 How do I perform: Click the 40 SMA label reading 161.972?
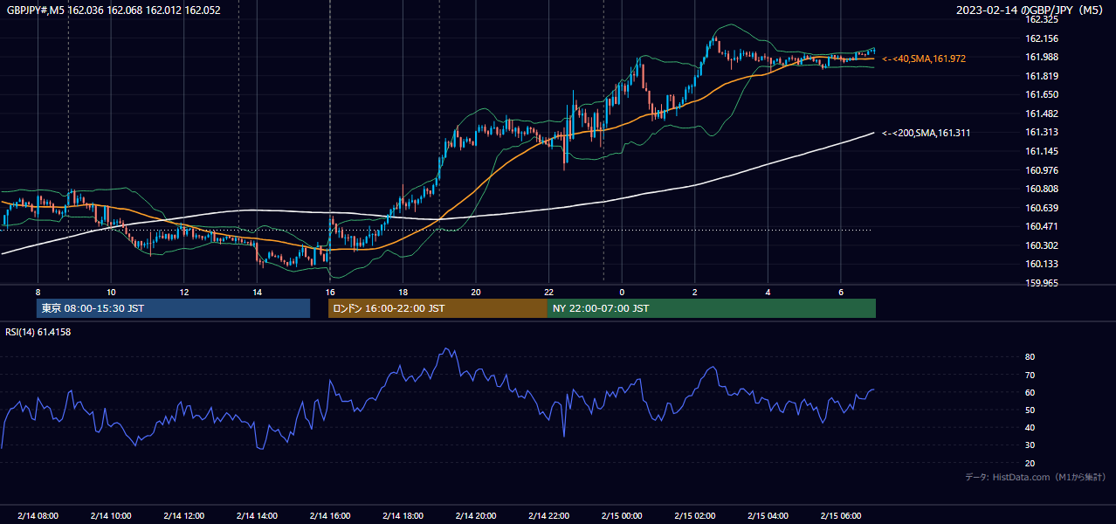[x=924, y=59]
